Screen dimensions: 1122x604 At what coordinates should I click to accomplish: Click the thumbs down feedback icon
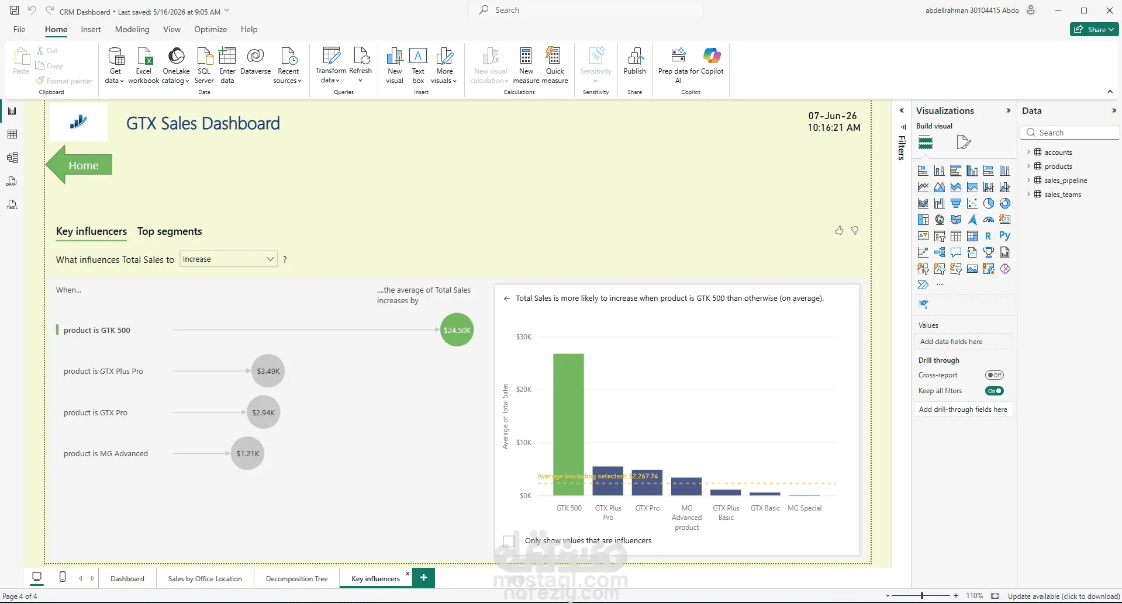(855, 231)
